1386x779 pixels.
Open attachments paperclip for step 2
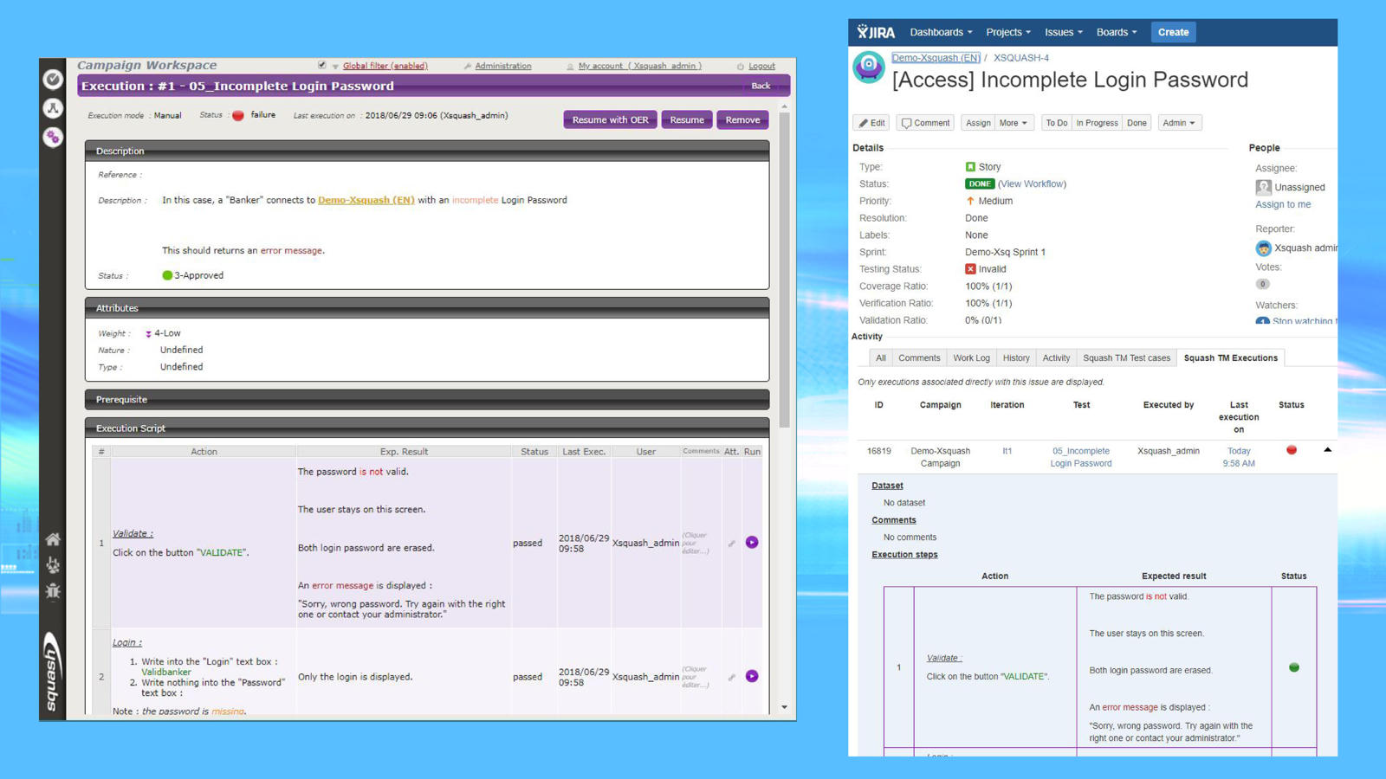tap(732, 677)
